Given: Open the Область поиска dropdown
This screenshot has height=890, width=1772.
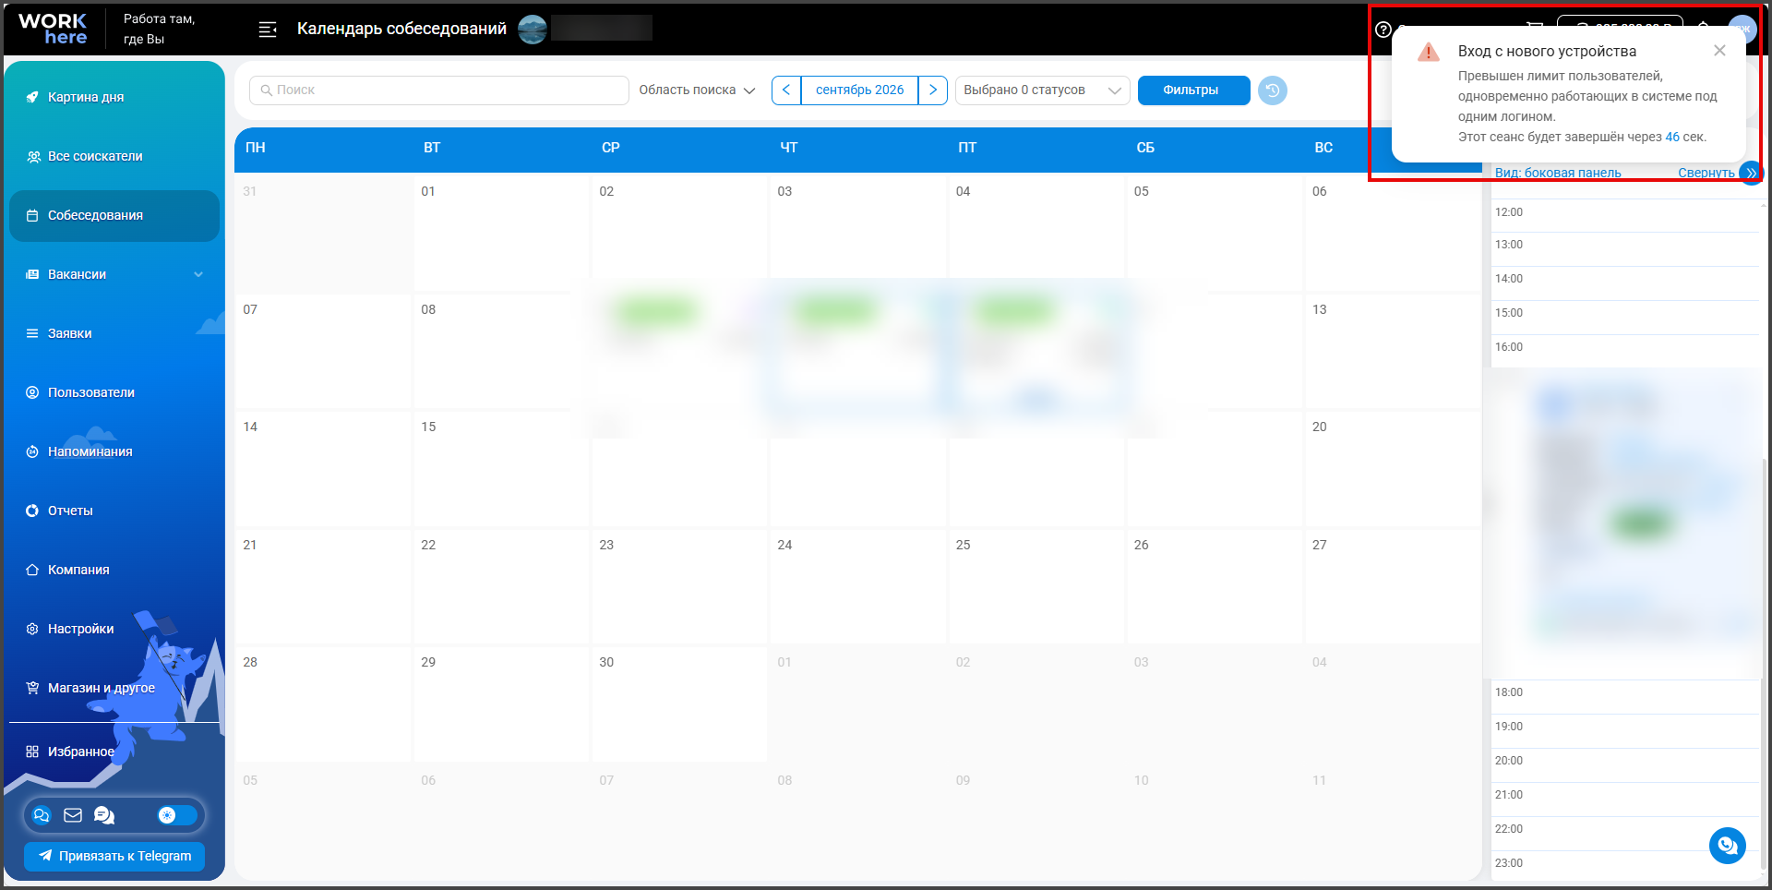Looking at the screenshot, I should point(697,90).
